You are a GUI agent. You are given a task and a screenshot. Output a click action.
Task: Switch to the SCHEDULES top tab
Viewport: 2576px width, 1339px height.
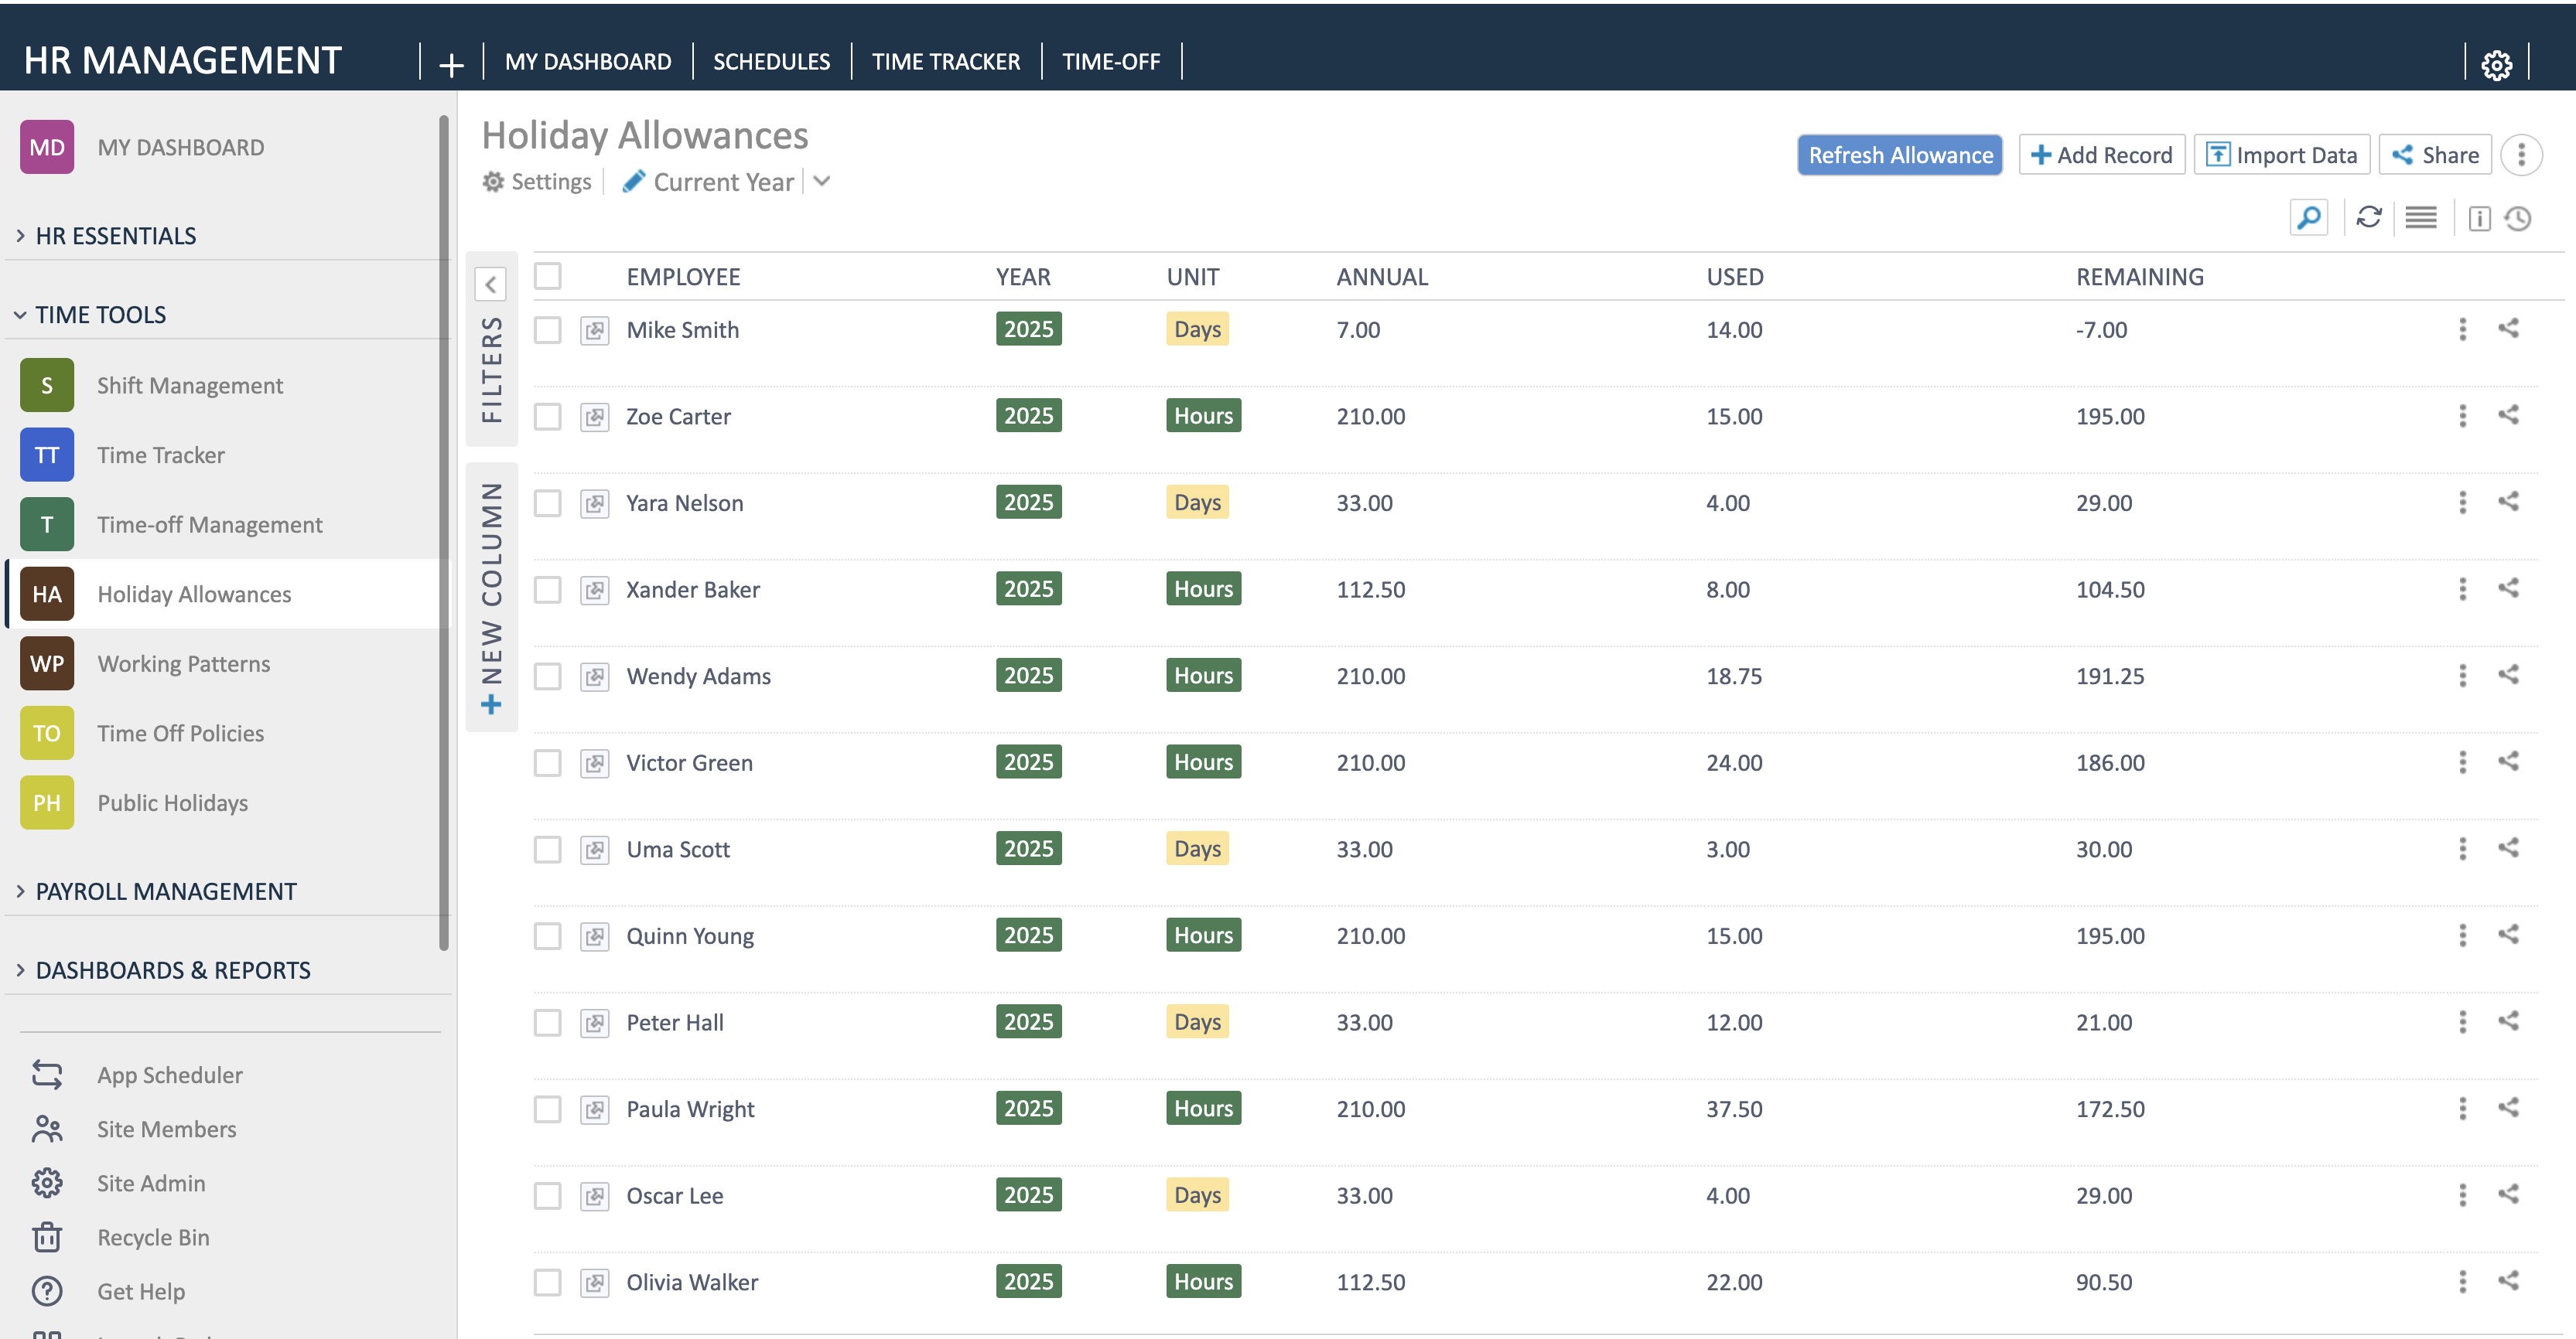tap(771, 62)
